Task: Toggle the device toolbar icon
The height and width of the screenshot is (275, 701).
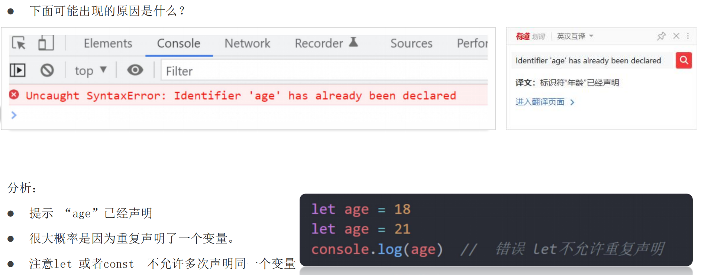Action: coord(46,43)
